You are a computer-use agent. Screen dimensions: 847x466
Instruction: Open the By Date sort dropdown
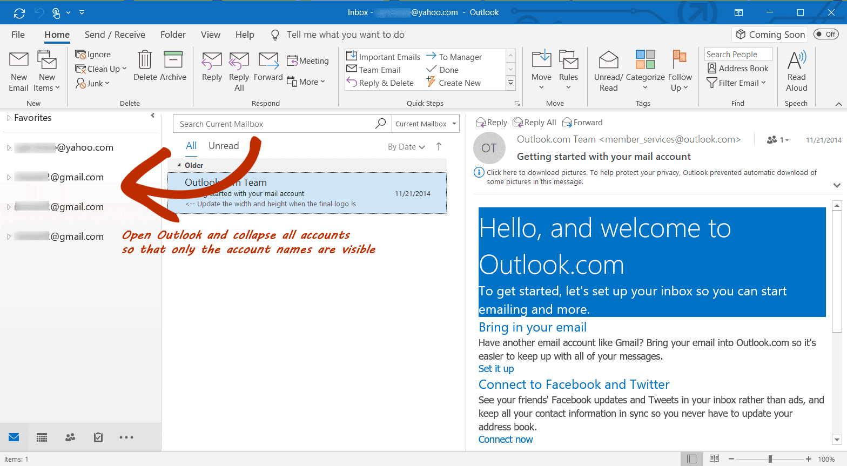406,147
